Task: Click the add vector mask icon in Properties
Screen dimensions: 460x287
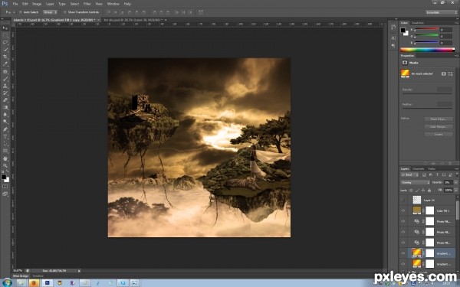Action: [451, 73]
